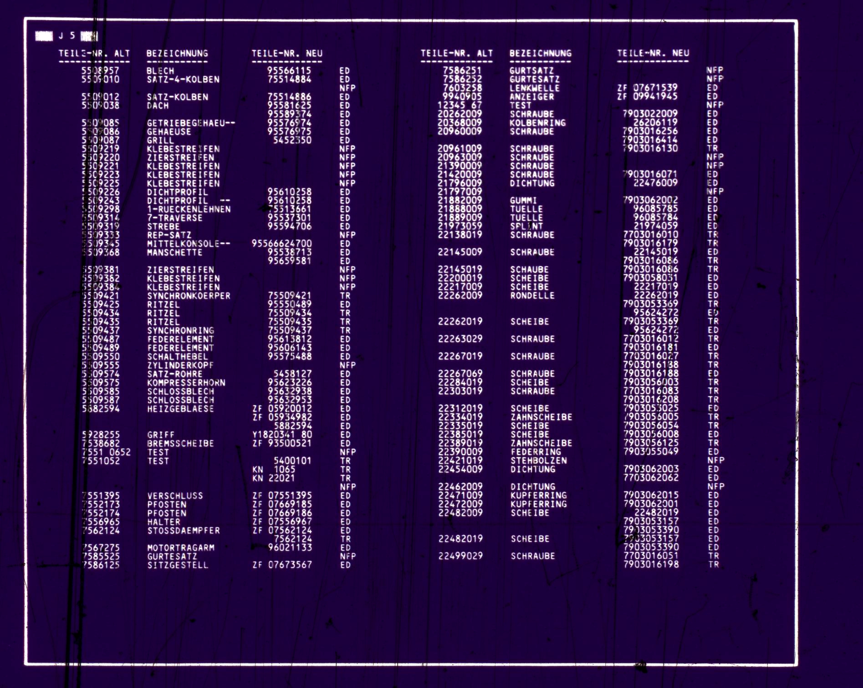Viewport: 863px width, 688px height.
Task: Select the RONDELLE description
Action: [532, 296]
